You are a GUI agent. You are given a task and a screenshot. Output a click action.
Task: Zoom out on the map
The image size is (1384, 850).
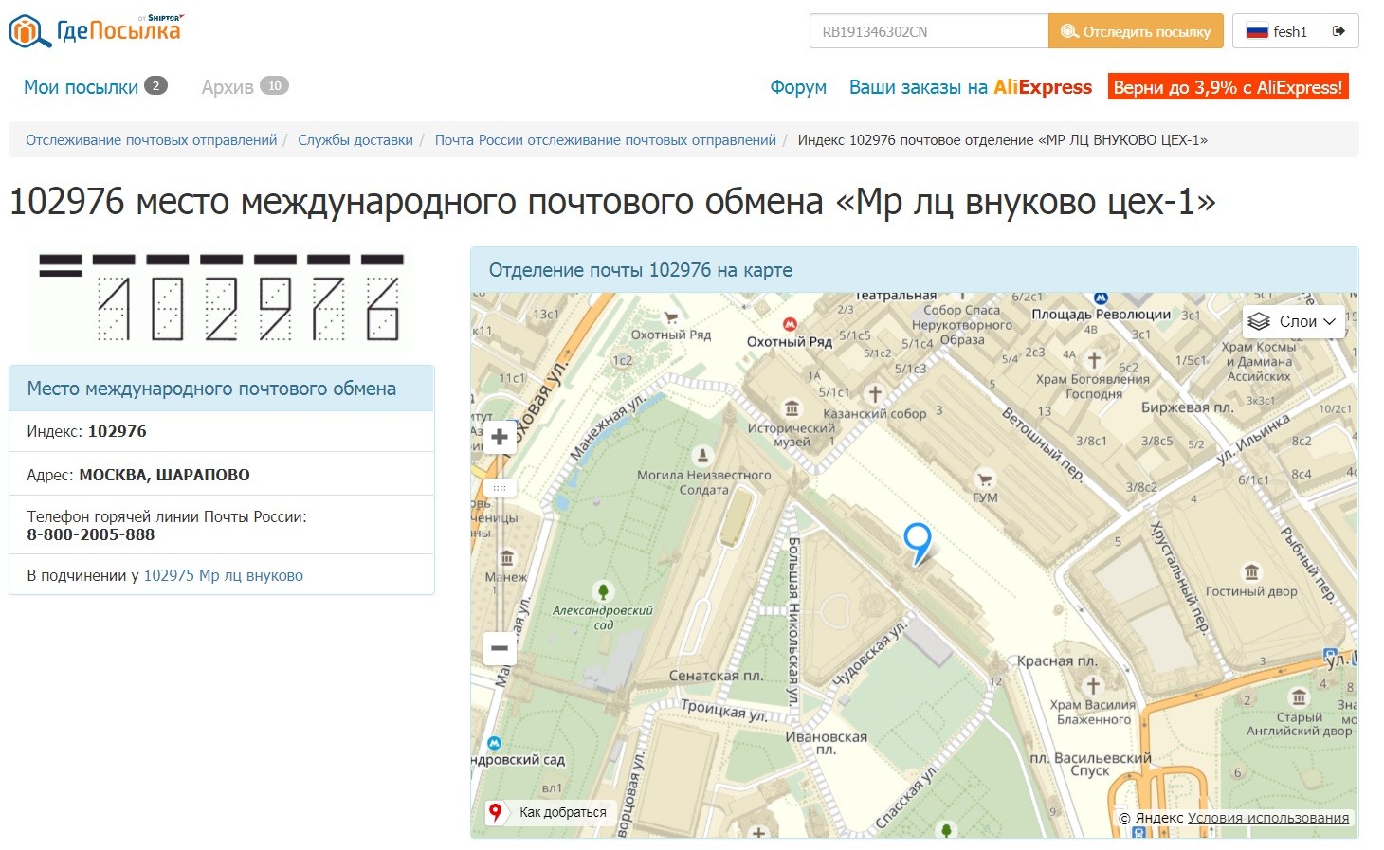(x=500, y=648)
